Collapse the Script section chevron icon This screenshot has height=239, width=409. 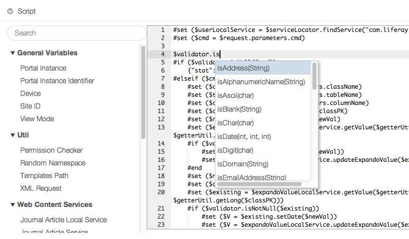pyautogui.click(x=10, y=11)
